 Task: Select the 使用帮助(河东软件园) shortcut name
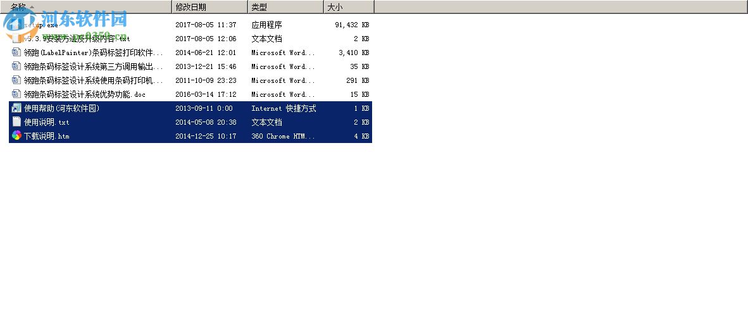61,108
